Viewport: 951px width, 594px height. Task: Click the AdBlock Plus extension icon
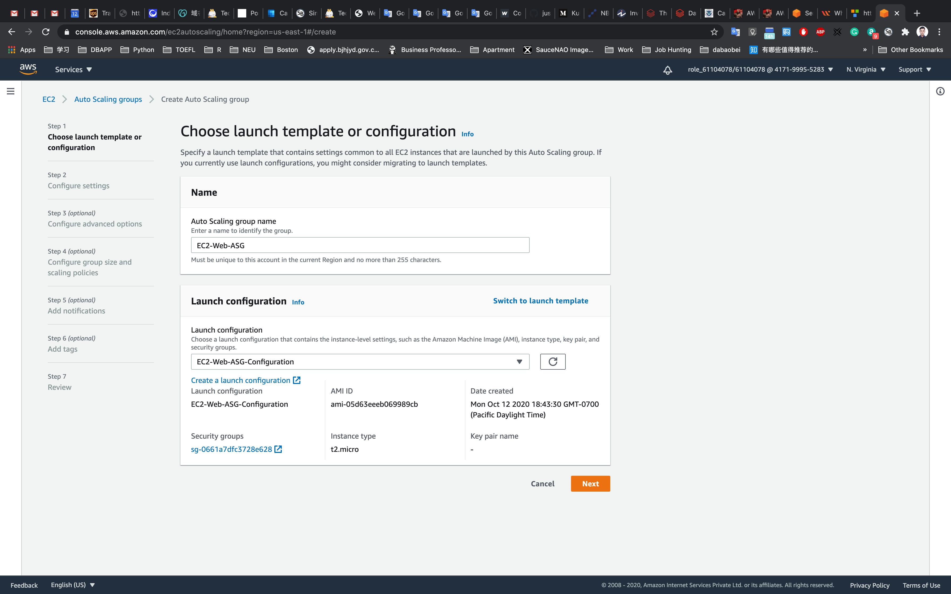tap(820, 32)
